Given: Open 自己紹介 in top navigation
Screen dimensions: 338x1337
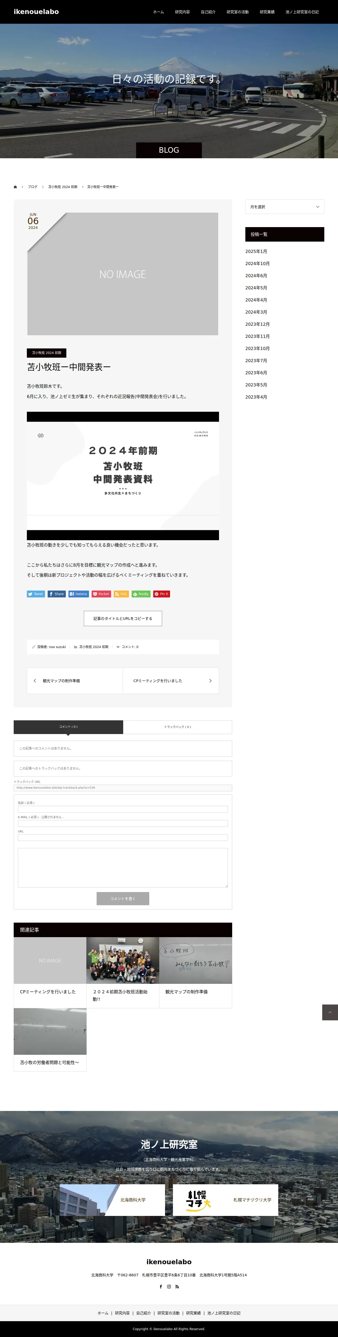Looking at the screenshot, I should tap(208, 12).
